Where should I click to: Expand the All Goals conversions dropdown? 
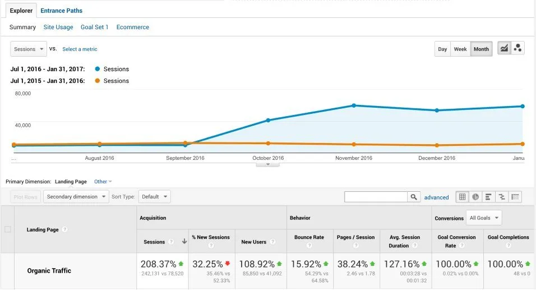(x=484, y=218)
